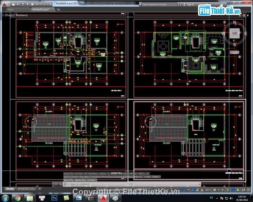253x202 pixels.
Task: Click the TOP face of the ViewCube
Action: tap(234, 34)
